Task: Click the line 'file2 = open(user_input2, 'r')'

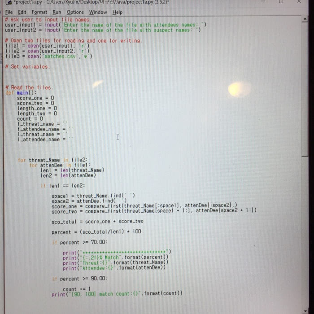Action: (48, 51)
